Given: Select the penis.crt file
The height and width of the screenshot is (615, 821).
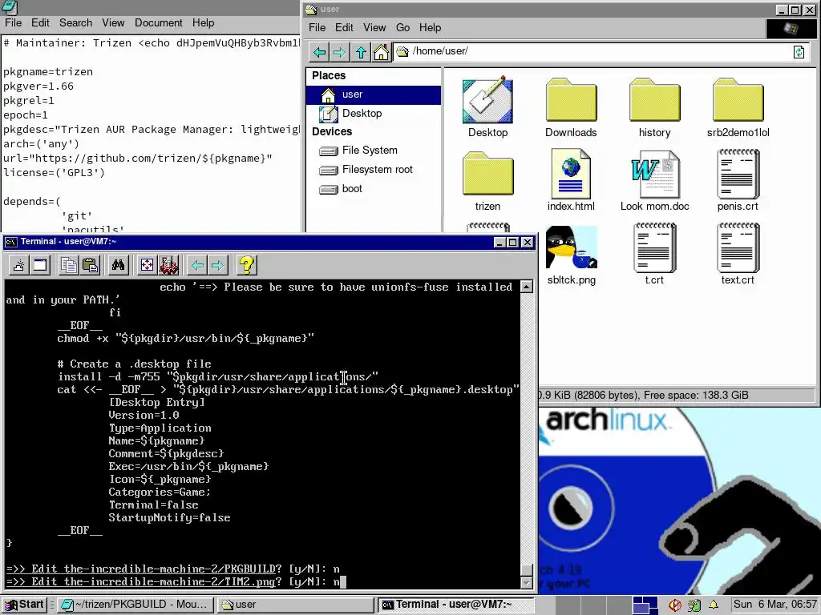Looking at the screenshot, I should [738, 180].
